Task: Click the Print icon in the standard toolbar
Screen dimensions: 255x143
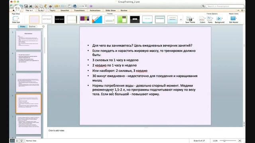Action: [x=31, y=6]
